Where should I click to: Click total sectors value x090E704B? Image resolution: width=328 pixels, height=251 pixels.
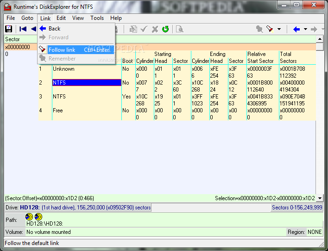pyautogui.click(x=292, y=97)
